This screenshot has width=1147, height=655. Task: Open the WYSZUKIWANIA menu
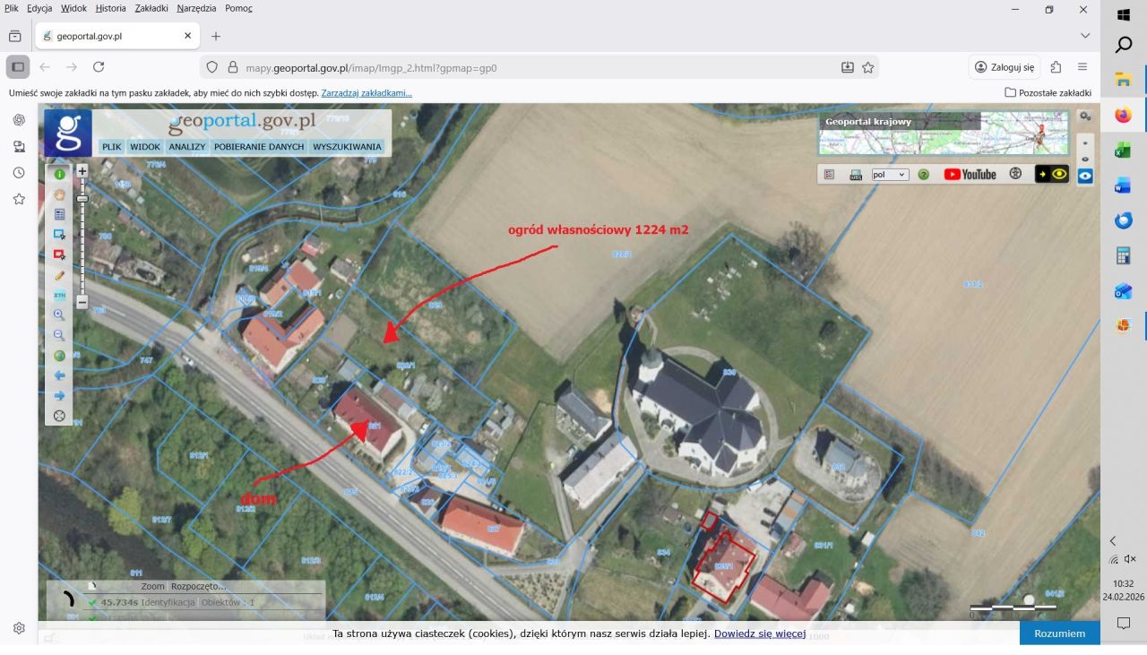[347, 147]
